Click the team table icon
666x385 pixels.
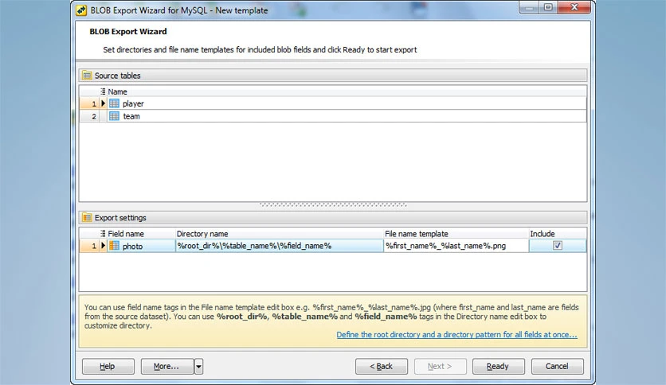(x=114, y=116)
